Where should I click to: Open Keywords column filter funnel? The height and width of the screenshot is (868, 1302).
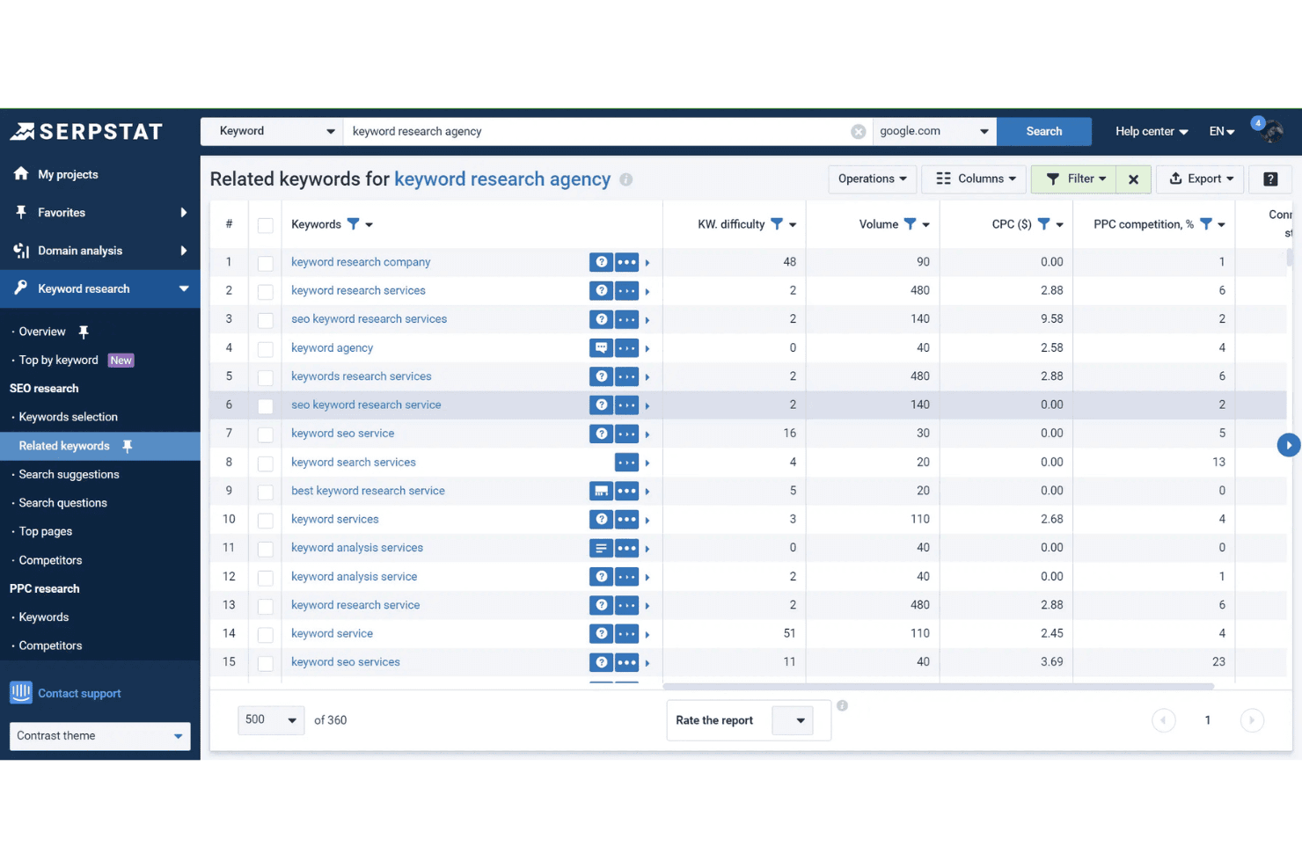pyautogui.click(x=354, y=224)
